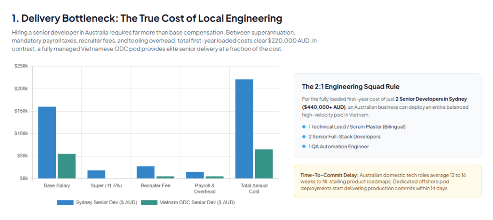Click the Total Annual Cost axis label
Screen dimensions: 493x220
pyautogui.click(x=254, y=189)
